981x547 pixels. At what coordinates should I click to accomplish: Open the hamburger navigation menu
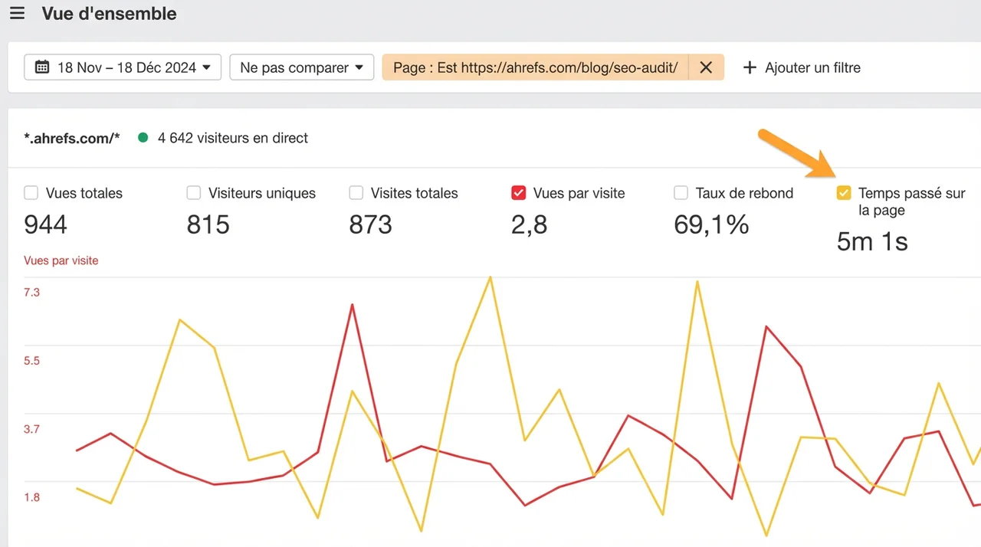[17, 13]
